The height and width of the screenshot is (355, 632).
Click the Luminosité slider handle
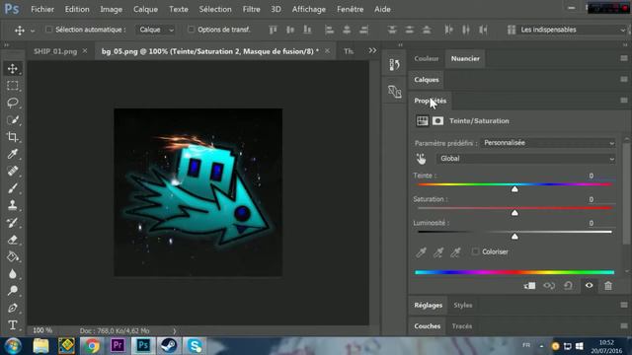point(514,237)
